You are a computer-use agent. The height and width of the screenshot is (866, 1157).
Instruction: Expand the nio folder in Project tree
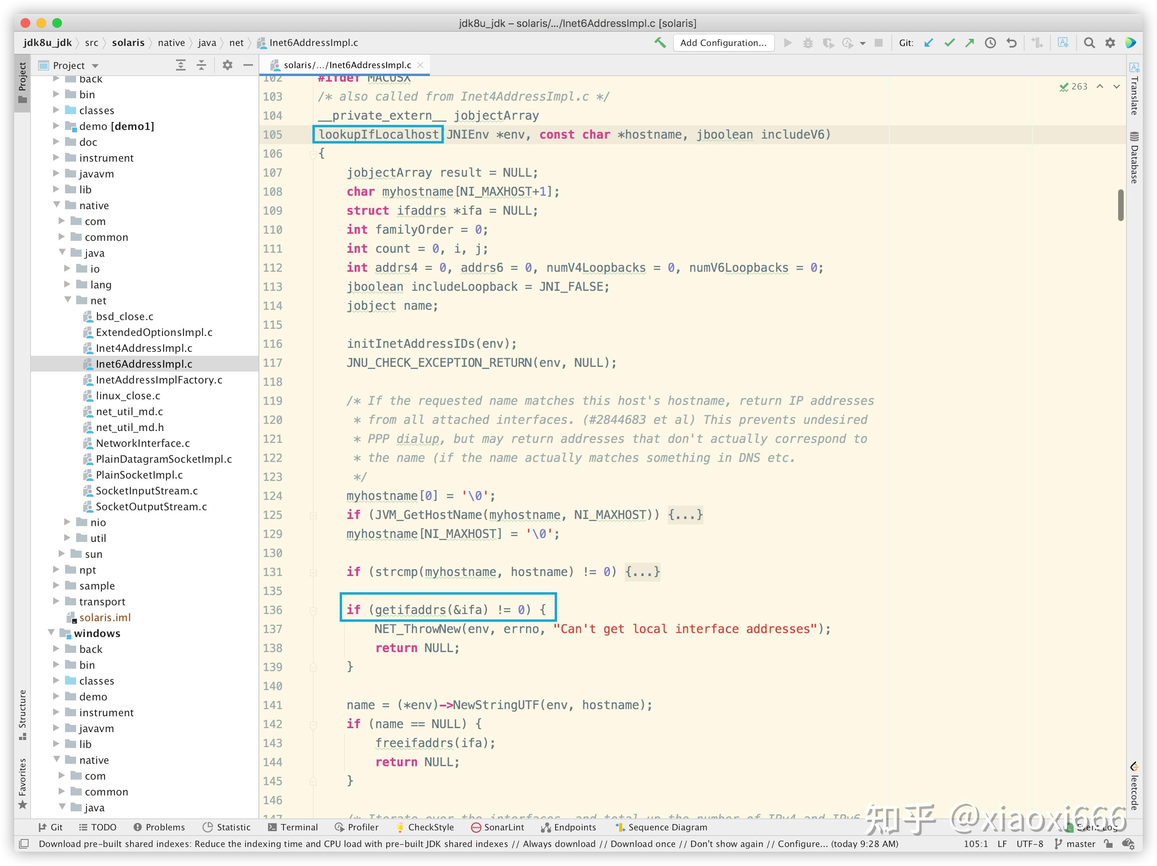click(x=67, y=522)
